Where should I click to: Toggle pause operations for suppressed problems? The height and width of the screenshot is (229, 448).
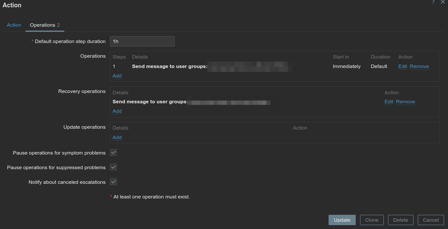coord(114,167)
